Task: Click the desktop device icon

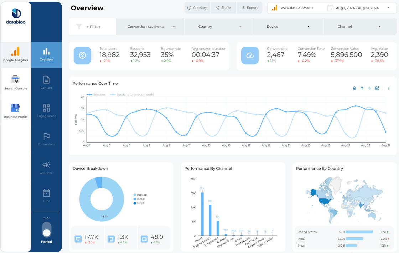Action: (78, 239)
